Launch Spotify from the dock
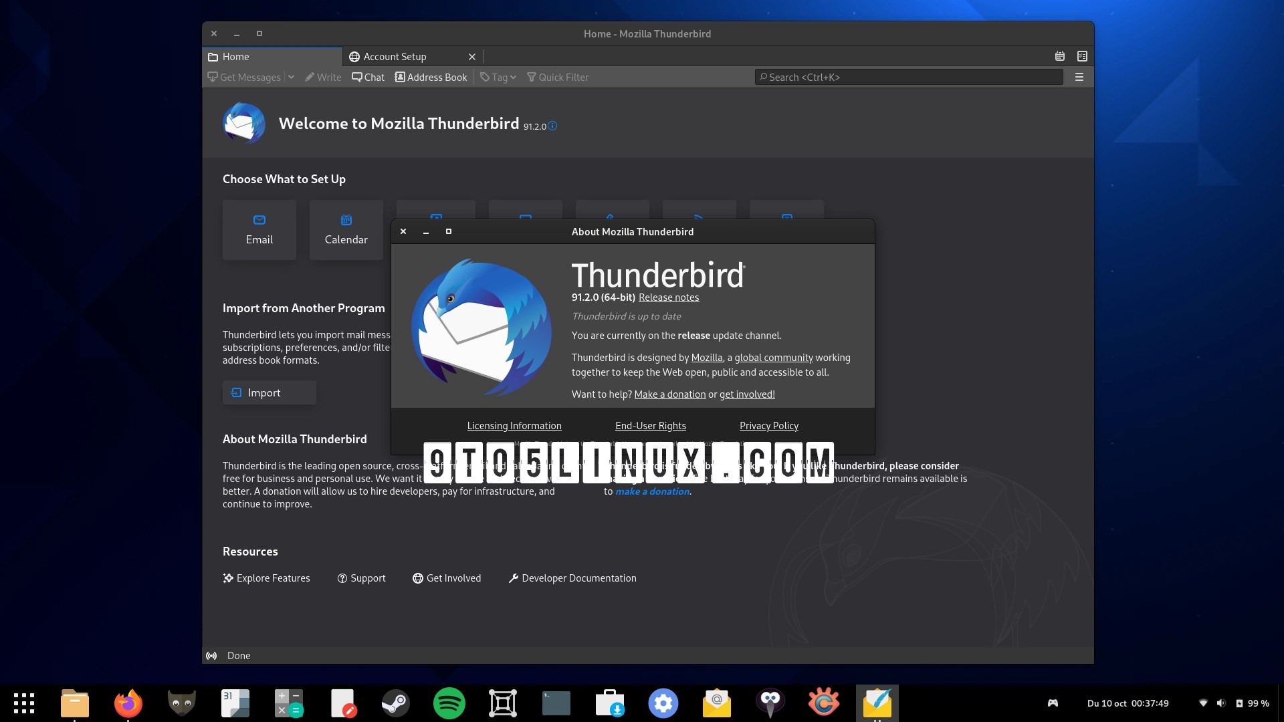The image size is (1284, 722). (449, 703)
